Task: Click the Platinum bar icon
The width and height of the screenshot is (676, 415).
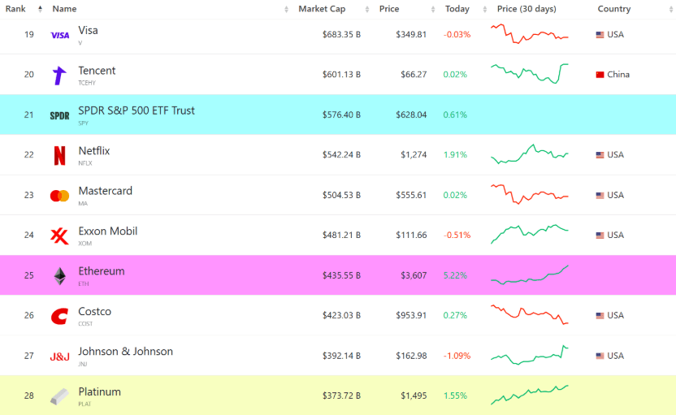Action: (x=59, y=396)
